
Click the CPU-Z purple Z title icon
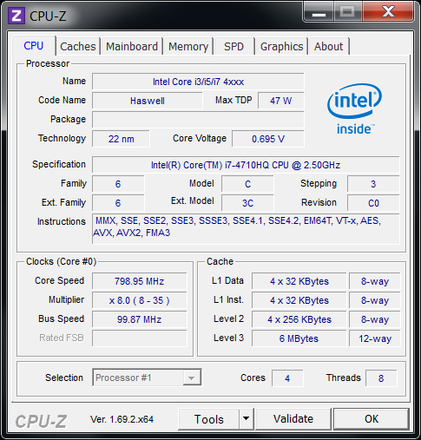16,16
